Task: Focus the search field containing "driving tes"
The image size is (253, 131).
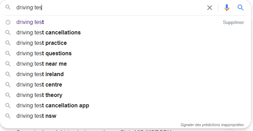Action: (110, 8)
